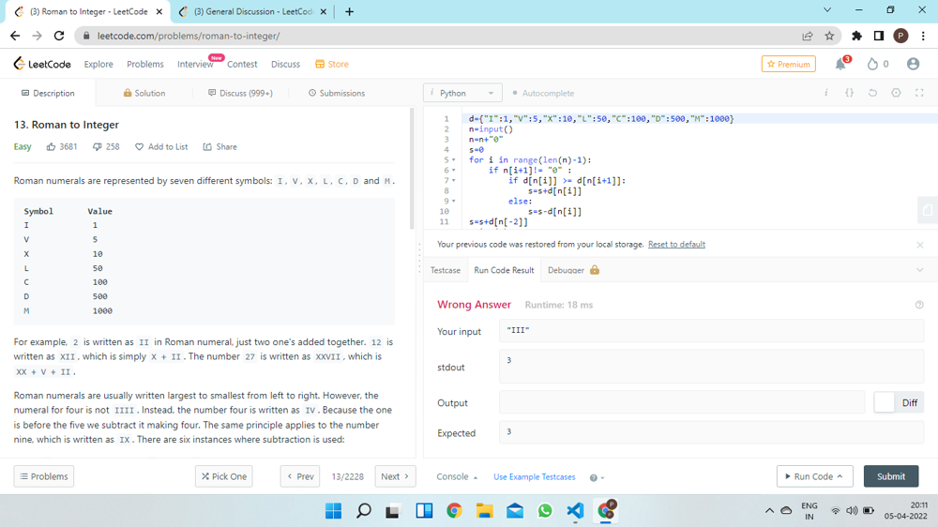Submit the solution
Screen dimensions: 938x527
pos(891,476)
